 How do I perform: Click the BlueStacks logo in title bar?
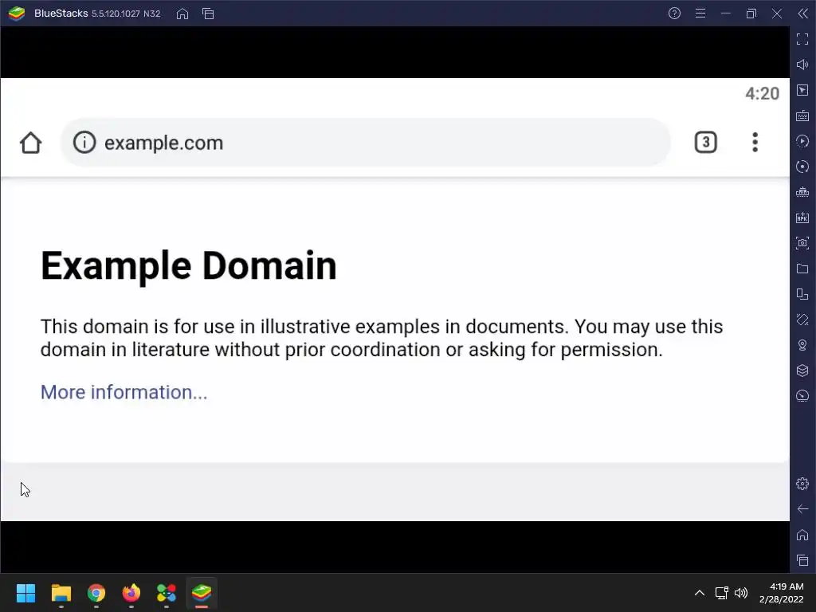point(17,14)
